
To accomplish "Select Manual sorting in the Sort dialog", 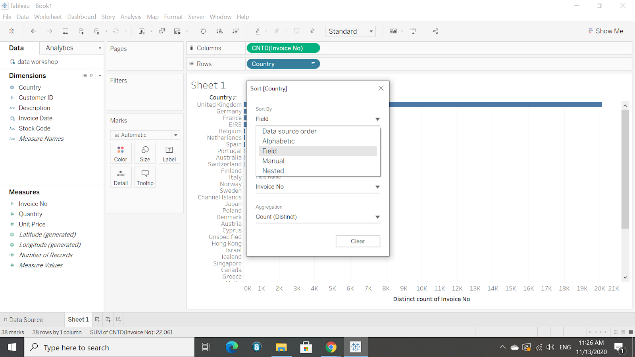I will [273, 161].
